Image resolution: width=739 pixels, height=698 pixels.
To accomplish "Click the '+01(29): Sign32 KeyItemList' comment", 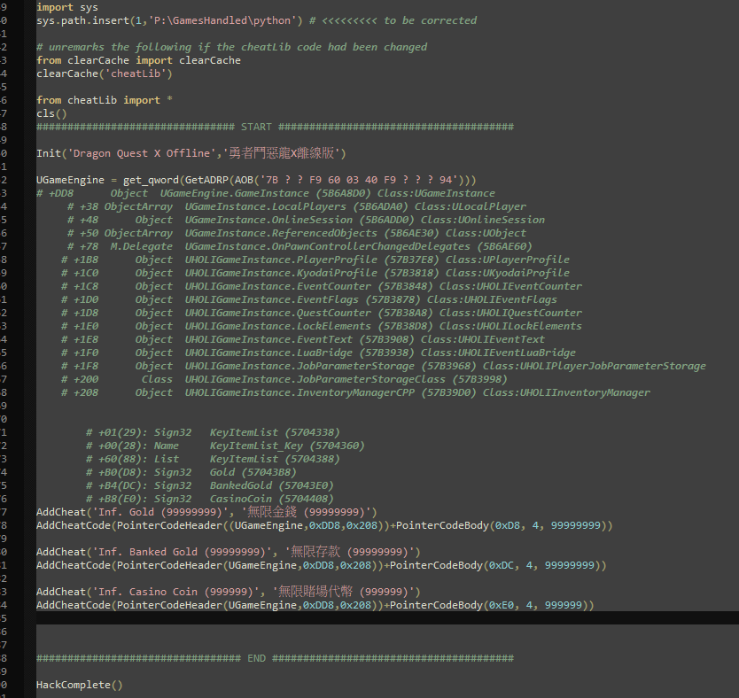I will (213, 432).
